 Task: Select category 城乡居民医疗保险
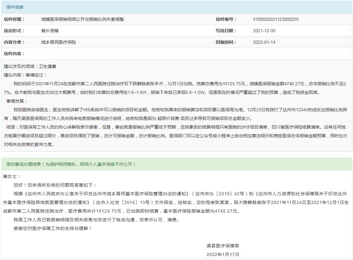pos(58,42)
